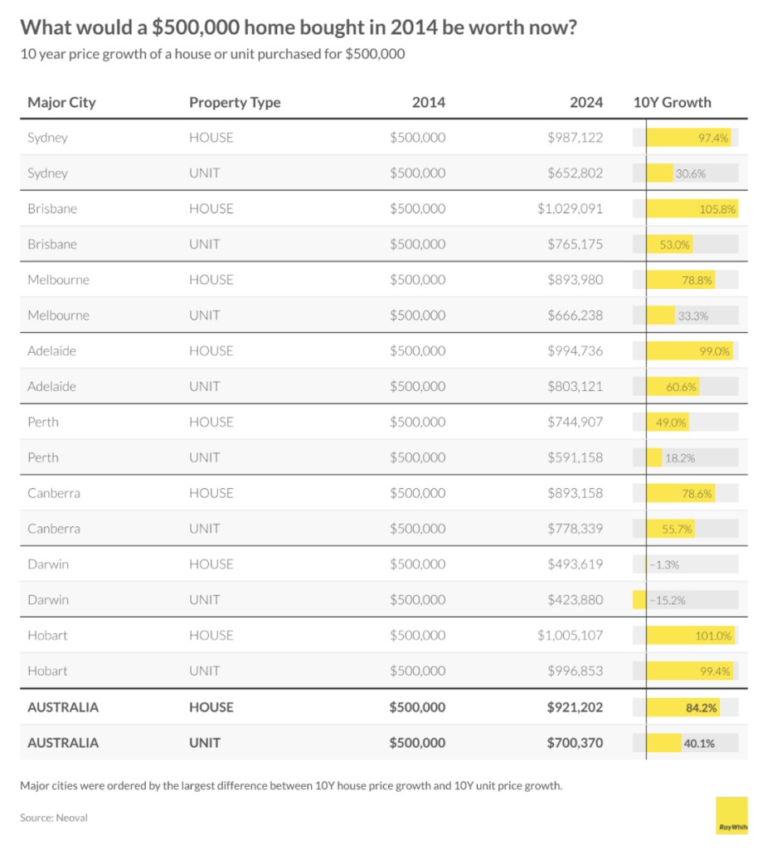Select the Property Type column header
The width and height of the screenshot is (758, 850).
235,103
